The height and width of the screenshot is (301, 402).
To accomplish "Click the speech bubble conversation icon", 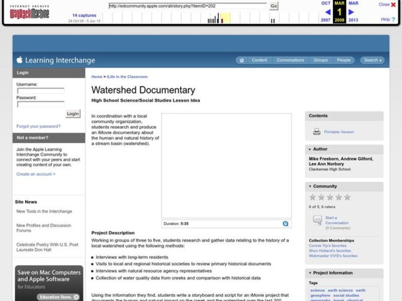I will click(x=318, y=219).
